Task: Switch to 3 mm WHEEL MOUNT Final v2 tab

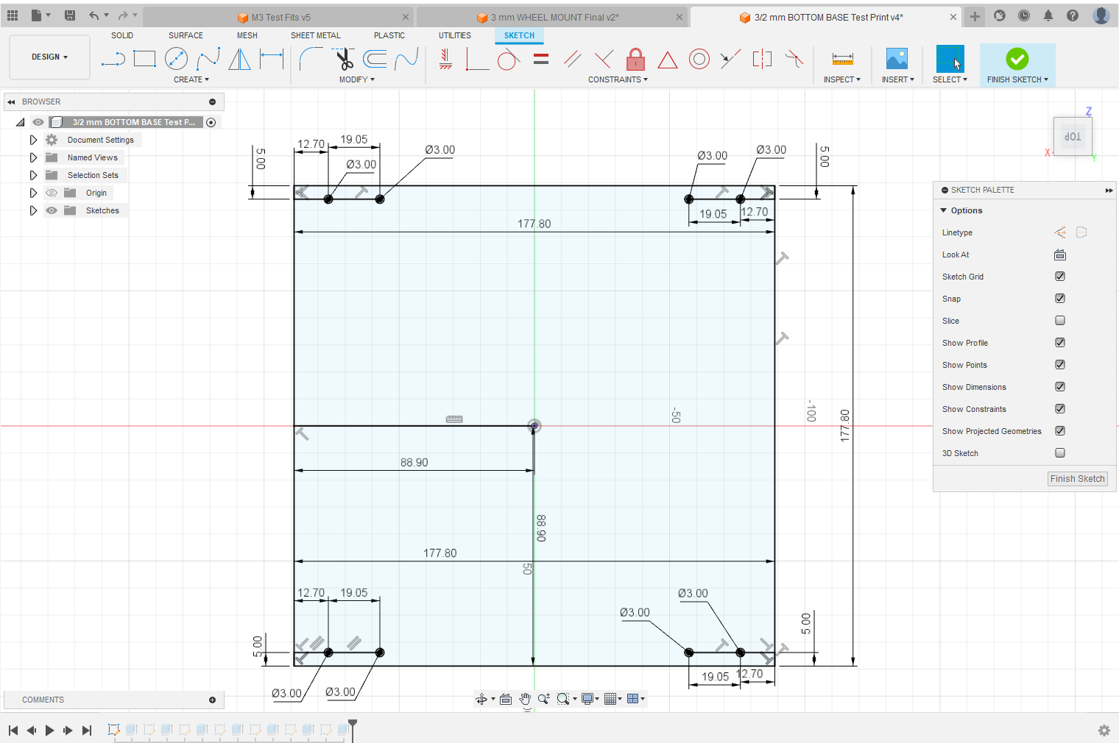Action: [552, 17]
